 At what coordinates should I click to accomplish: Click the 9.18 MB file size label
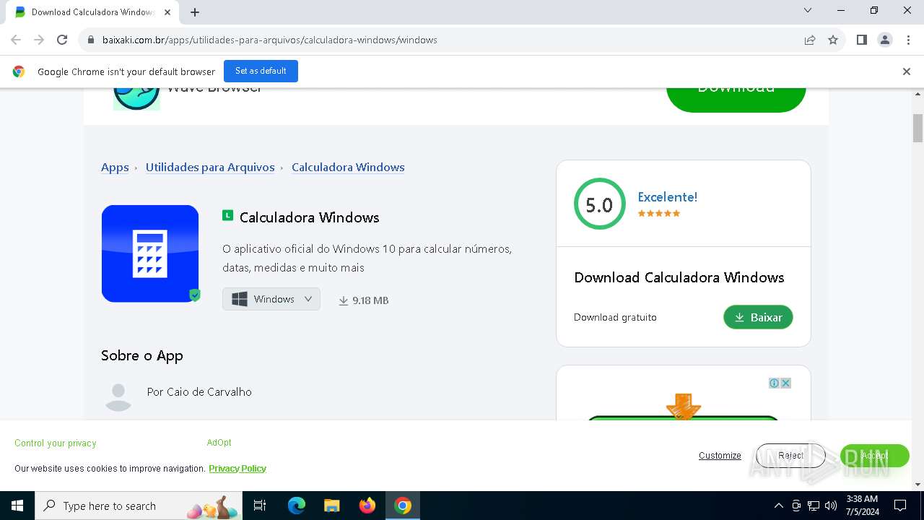tap(364, 300)
